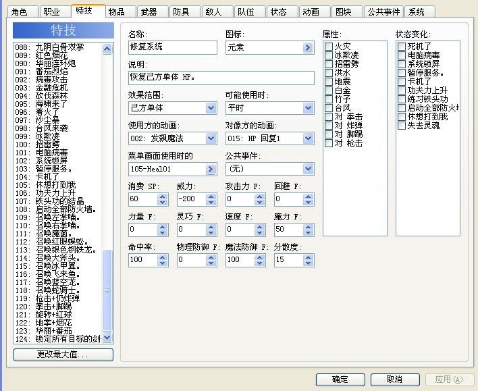This screenshot has height=391, width=478.
Task: Select skill 093: 金融危机
Action: point(57,88)
